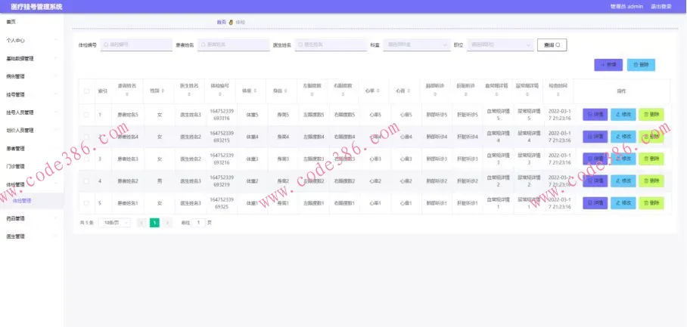Expand 药品管理 in the sidebar
The height and width of the screenshot is (327, 687).
[32, 218]
